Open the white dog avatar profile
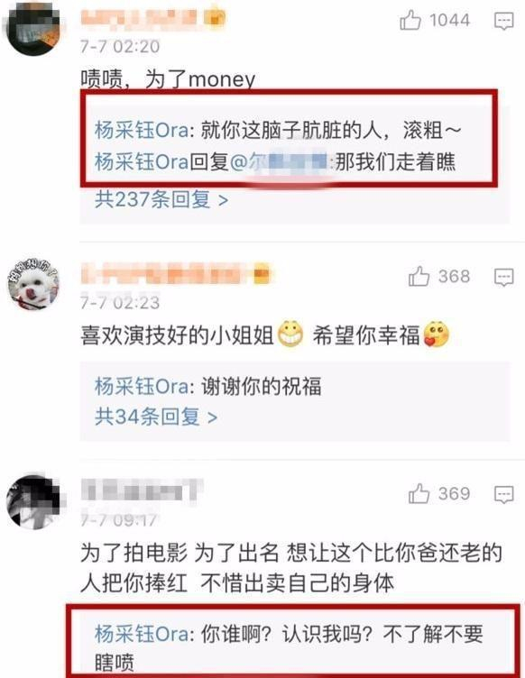The image size is (525, 678). (32, 285)
